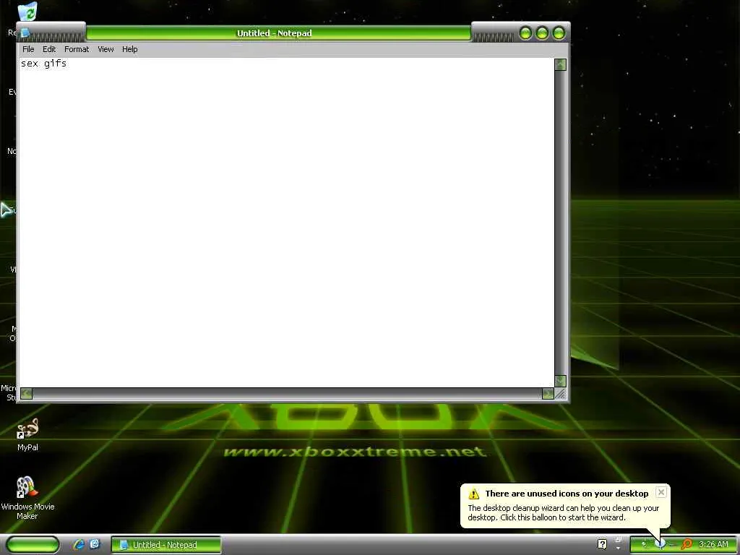Click the Untitled - Notepad title bar
Image resolution: width=740 pixels, height=555 pixels.
click(x=278, y=33)
